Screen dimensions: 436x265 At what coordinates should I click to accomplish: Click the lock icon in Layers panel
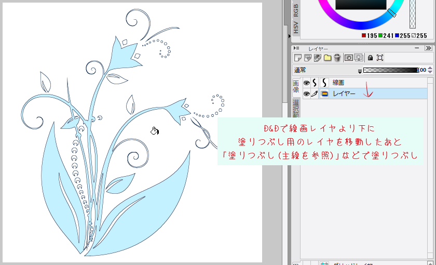tap(371, 58)
